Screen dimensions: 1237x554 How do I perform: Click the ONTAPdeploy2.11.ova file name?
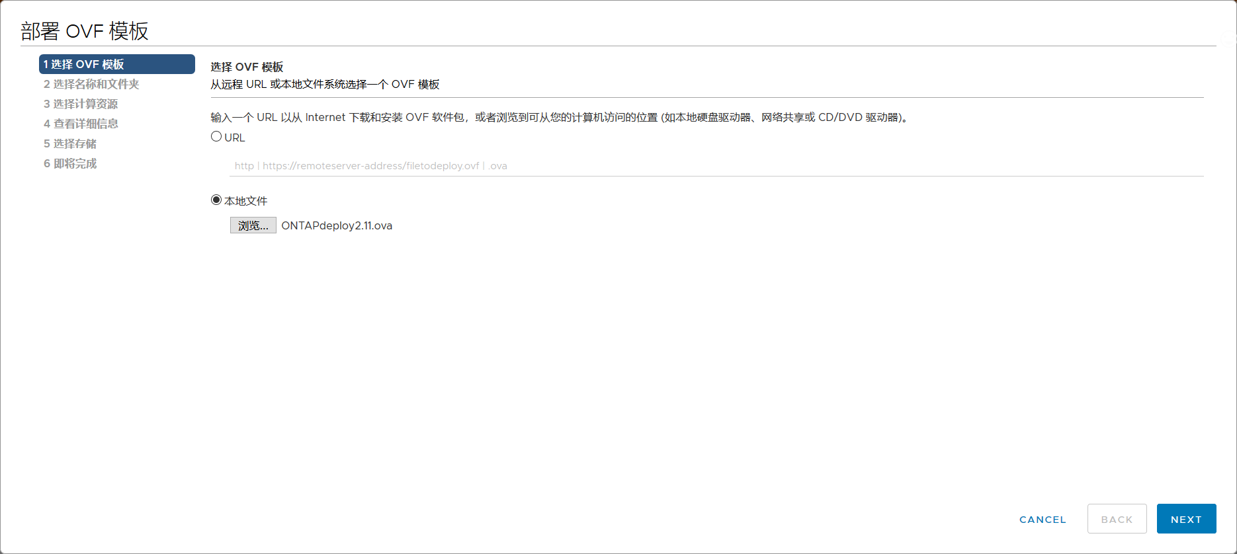pyautogui.click(x=337, y=225)
